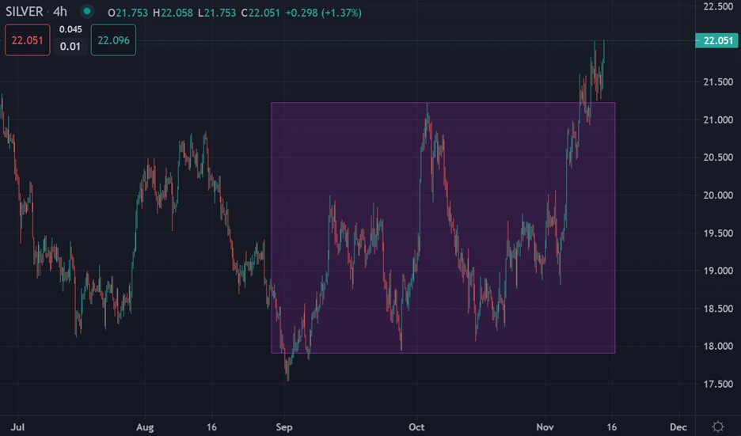Click the Sep label on time axis
The image size is (741, 436).
click(x=284, y=427)
